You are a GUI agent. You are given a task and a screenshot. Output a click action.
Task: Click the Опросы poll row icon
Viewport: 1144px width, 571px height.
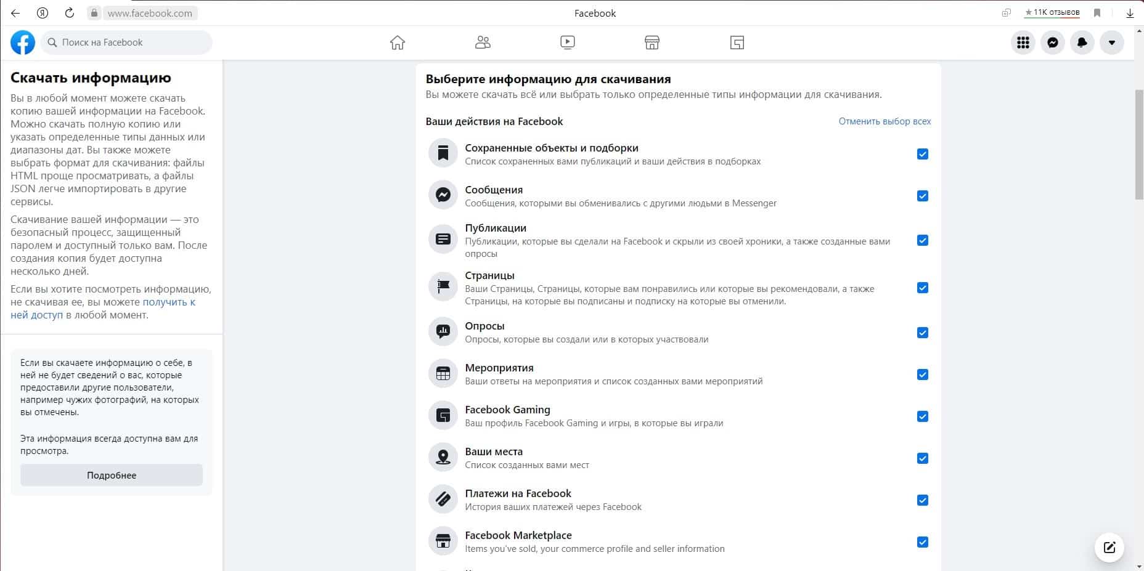[443, 333]
